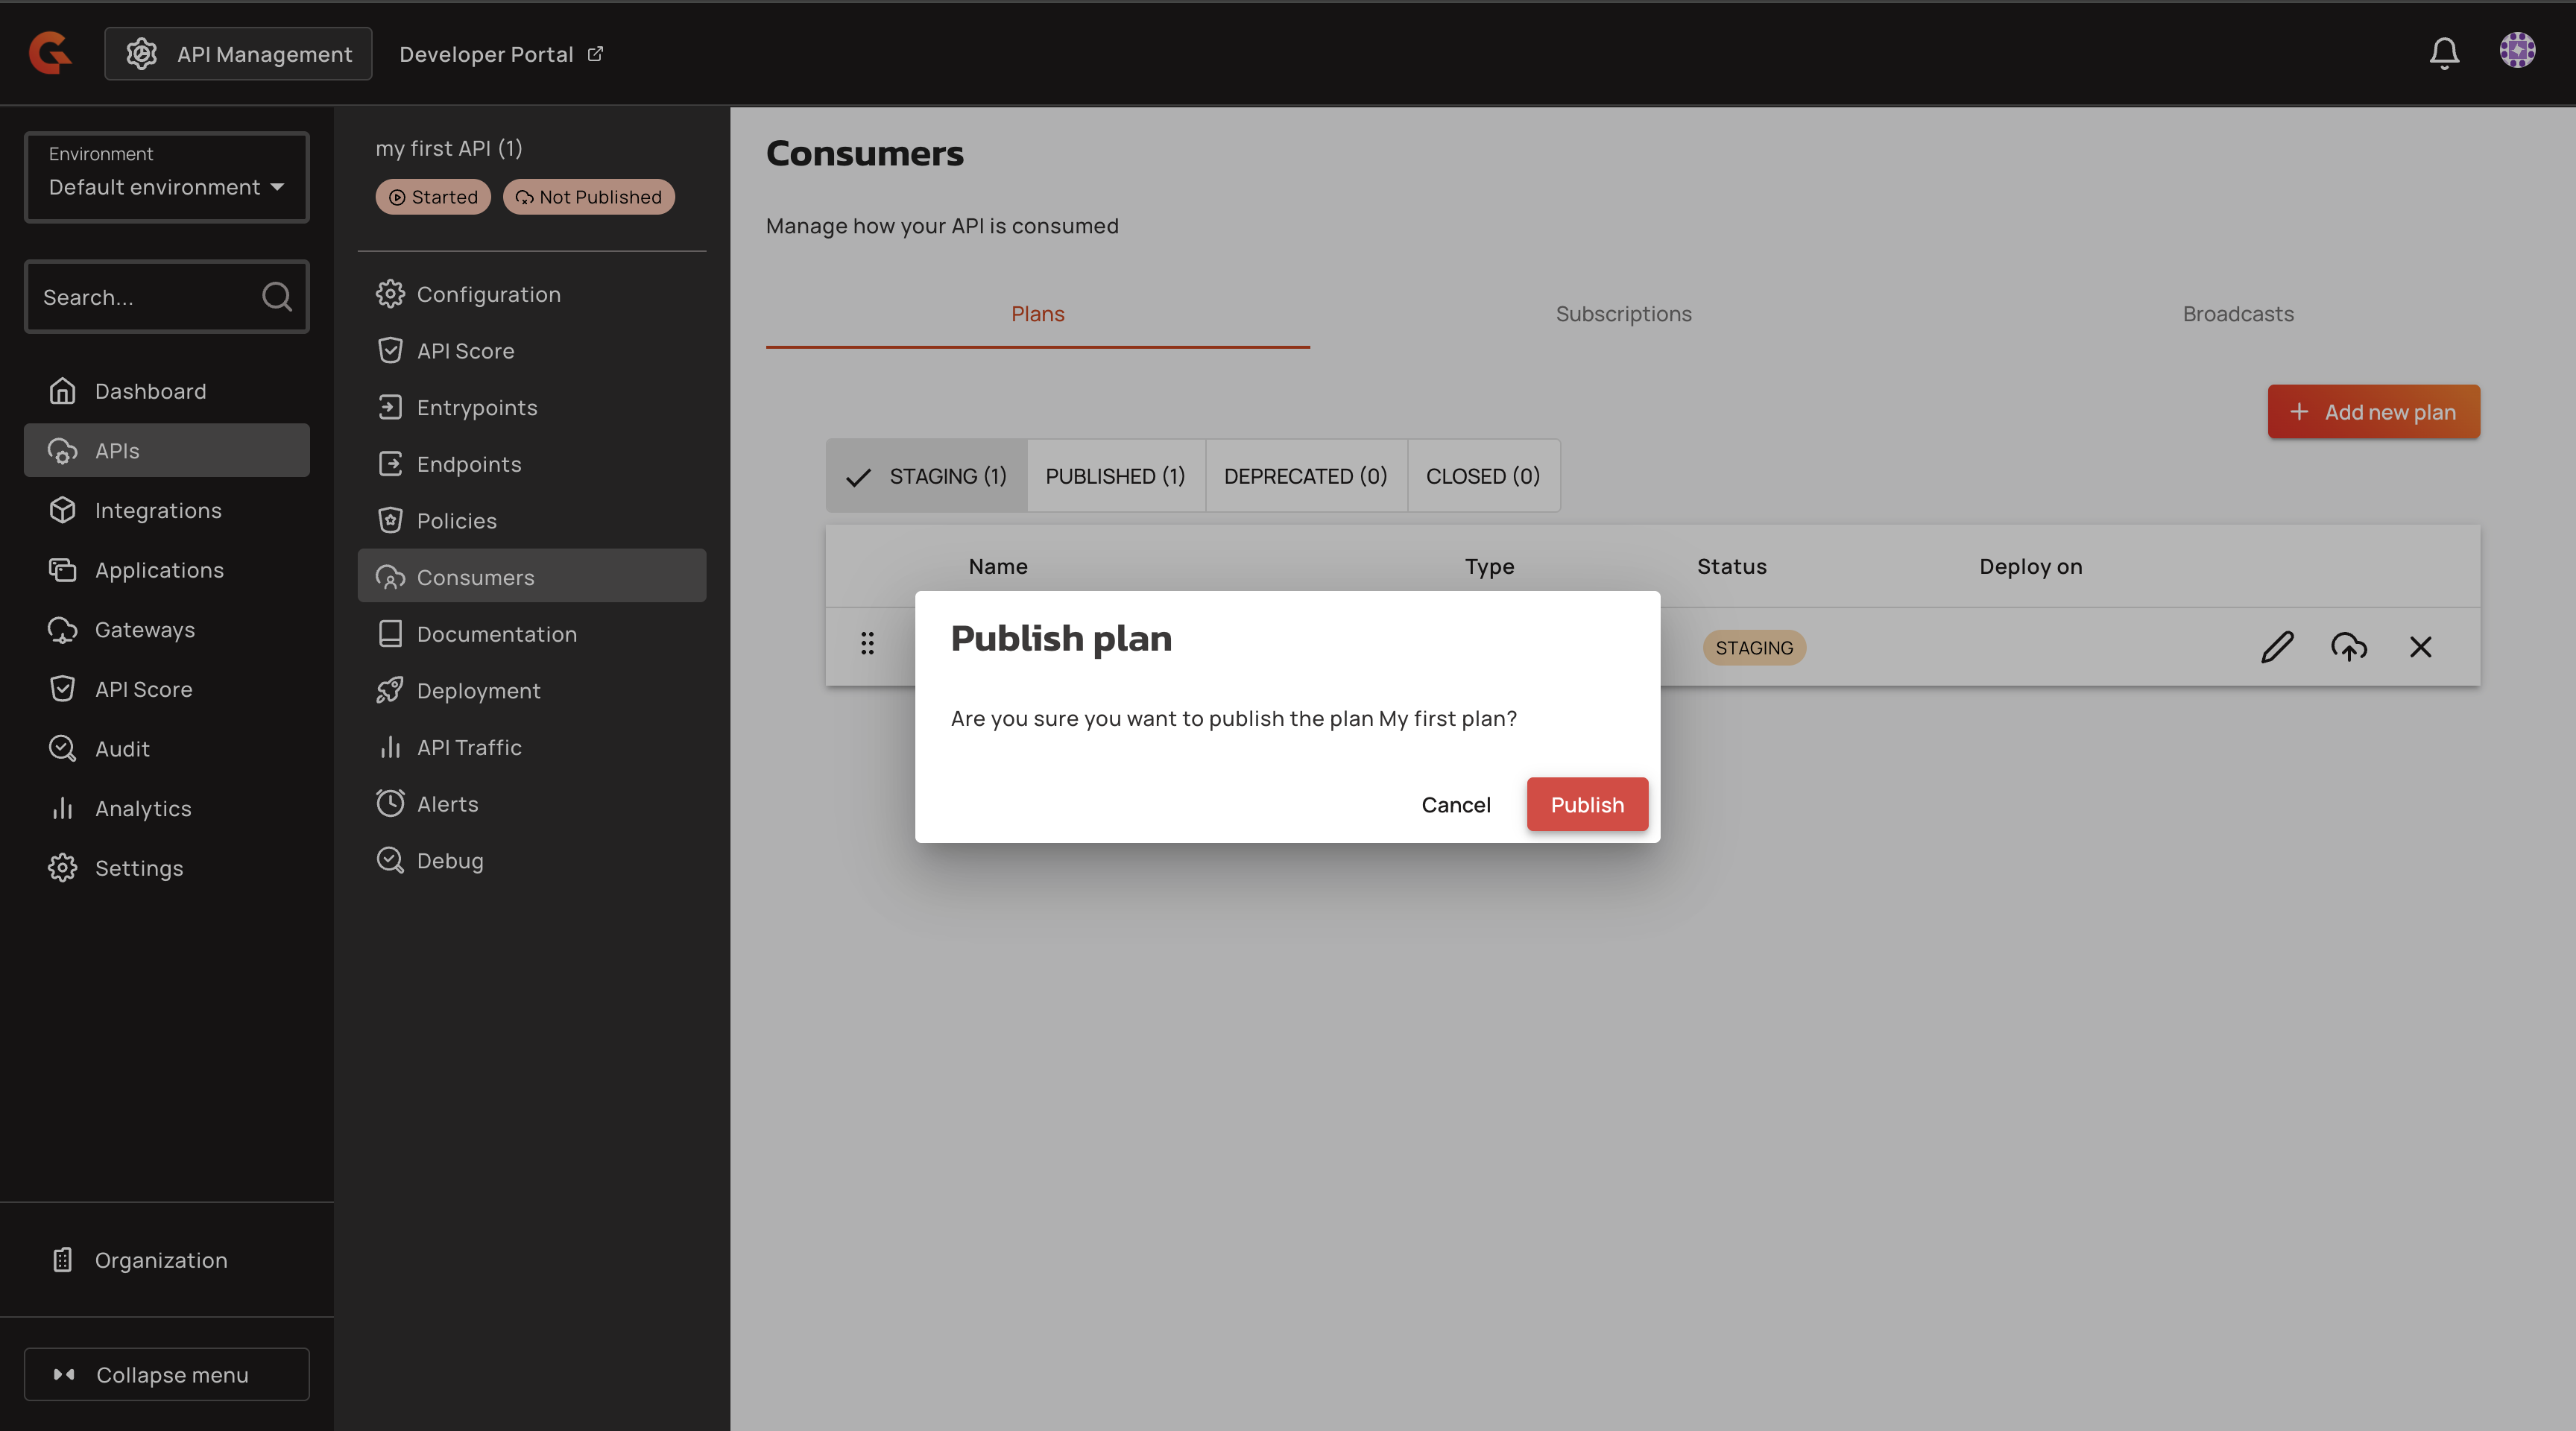Collapse the sidebar with Collapse menu
Image resolution: width=2576 pixels, height=1431 pixels.
(167, 1374)
